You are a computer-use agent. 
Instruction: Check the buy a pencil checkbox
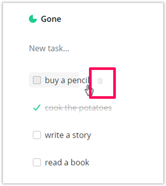(x=37, y=80)
